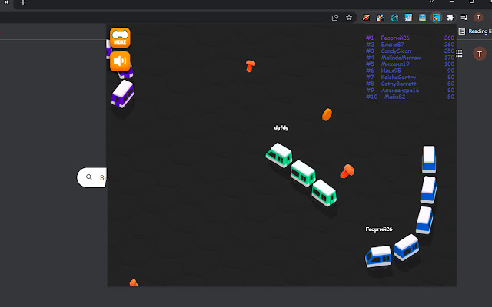This screenshot has width=492, height=307.
Task: Open the orange MORE games button
Action: [x=120, y=38]
